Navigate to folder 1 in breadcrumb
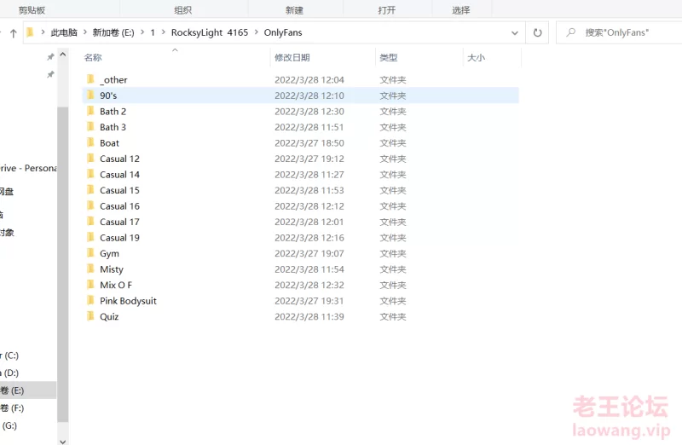Screen dimensions: 682x445 coord(153,32)
